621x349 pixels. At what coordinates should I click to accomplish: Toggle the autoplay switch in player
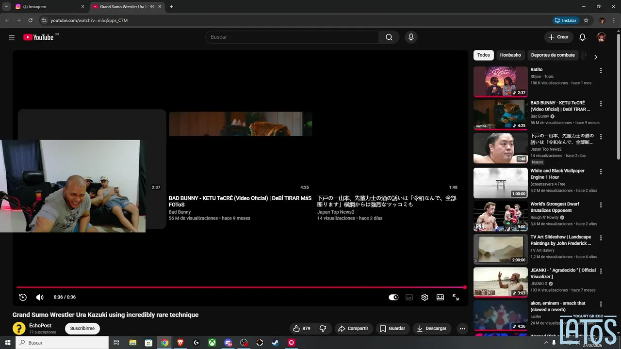(393, 297)
